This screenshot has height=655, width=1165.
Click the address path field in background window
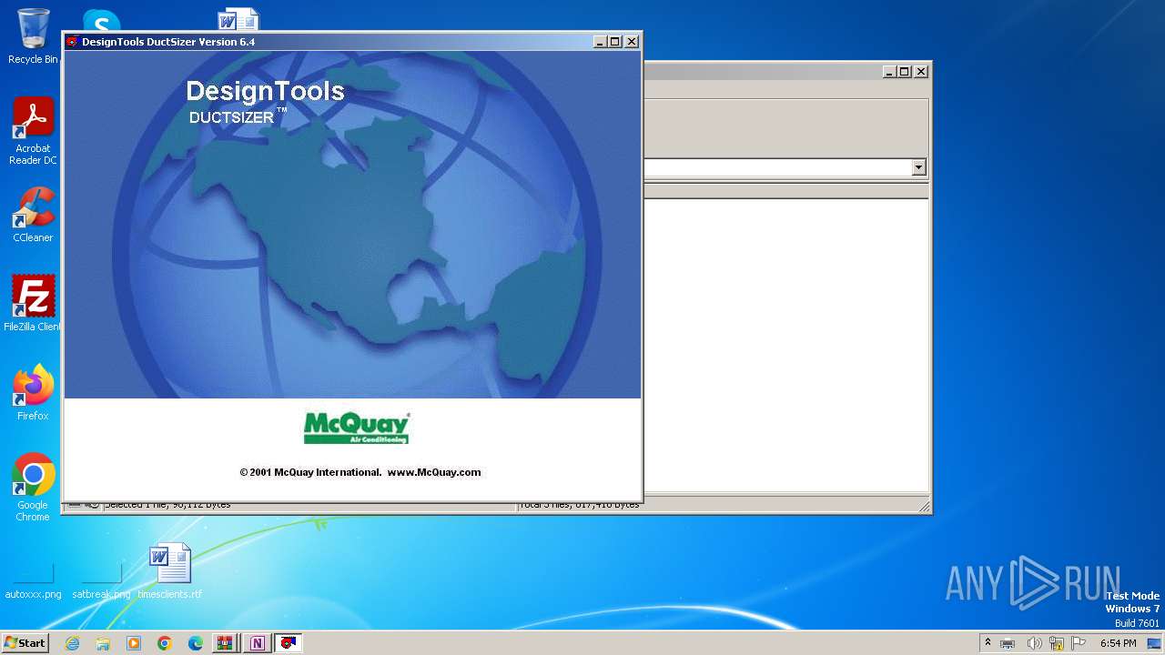coord(777,167)
